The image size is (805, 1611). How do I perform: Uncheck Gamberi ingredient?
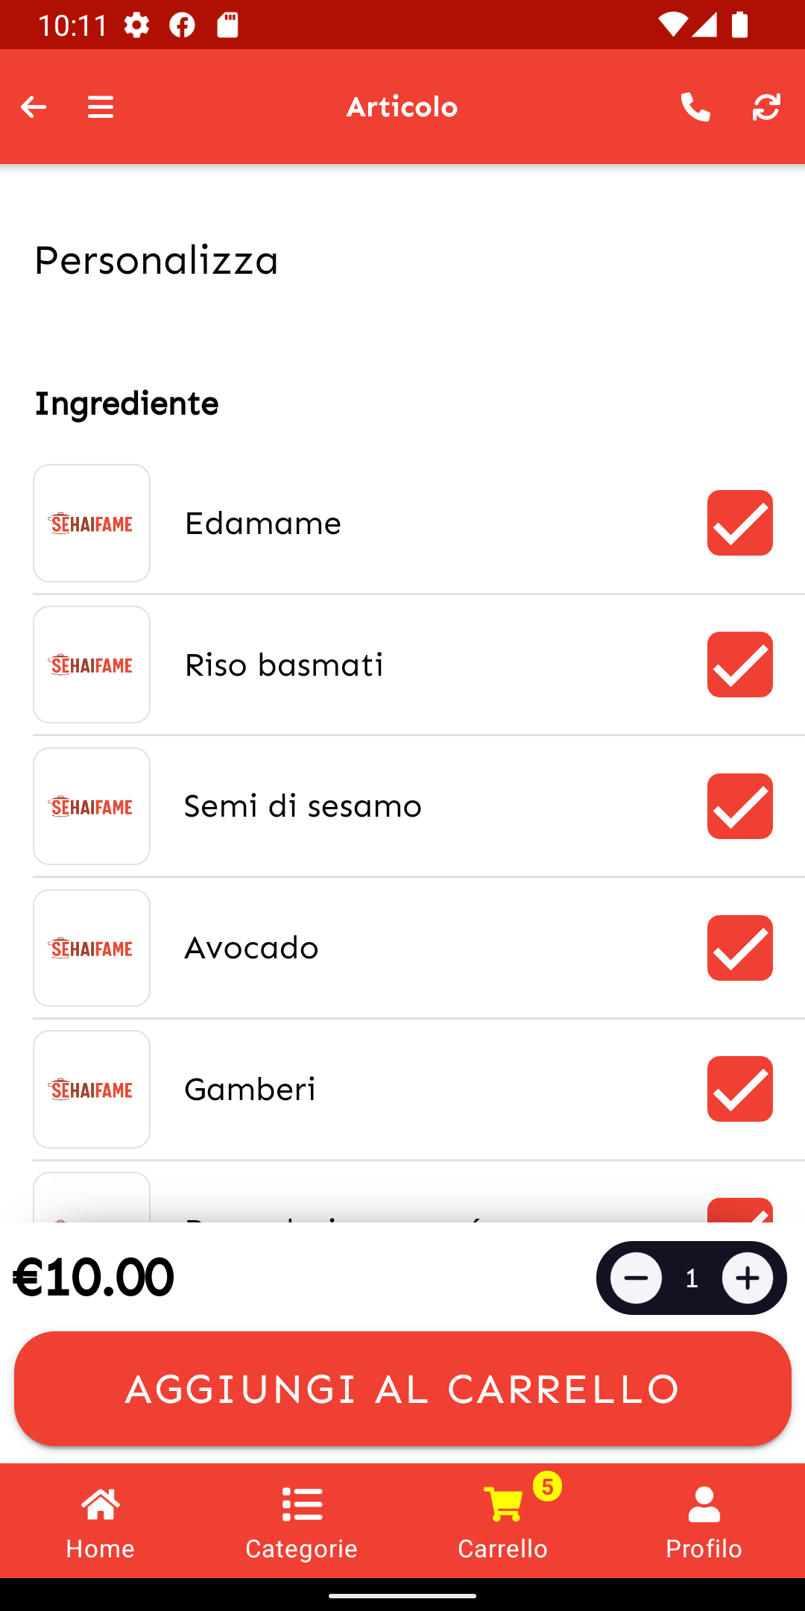[739, 1089]
